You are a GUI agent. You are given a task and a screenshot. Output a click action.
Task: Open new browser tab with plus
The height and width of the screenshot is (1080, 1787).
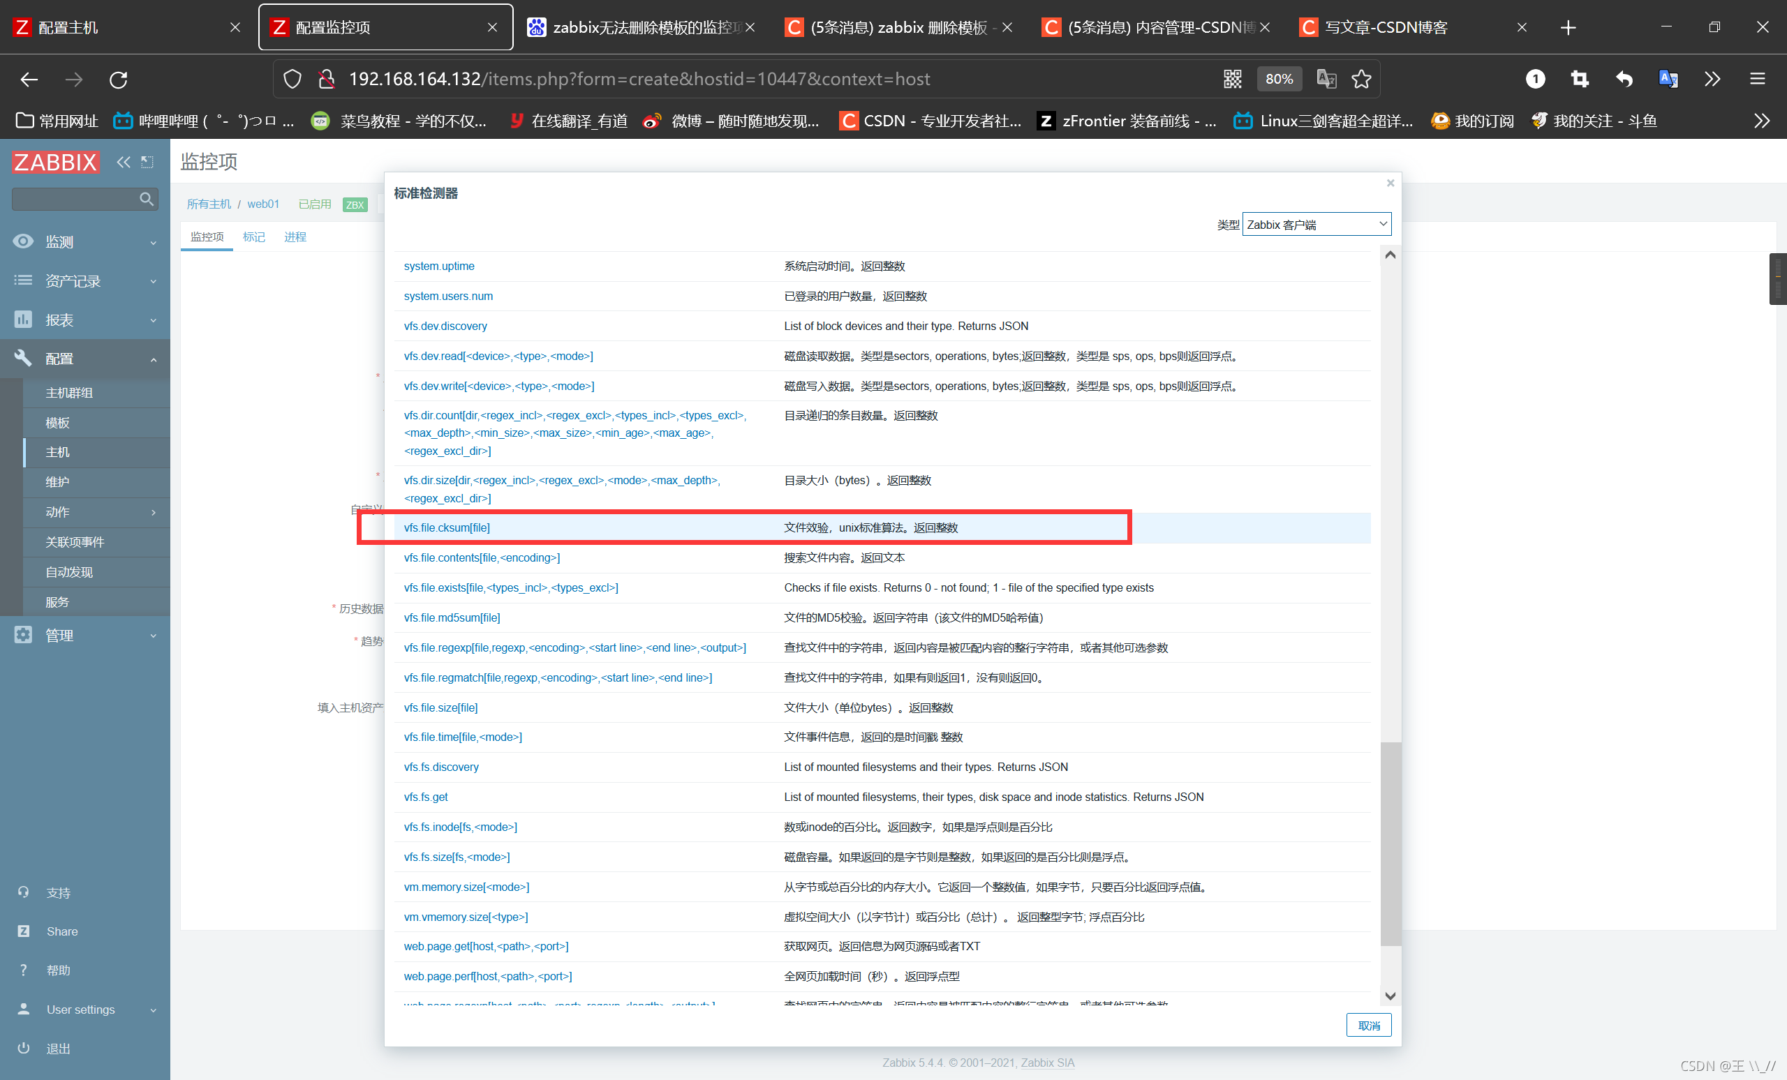click(1567, 27)
